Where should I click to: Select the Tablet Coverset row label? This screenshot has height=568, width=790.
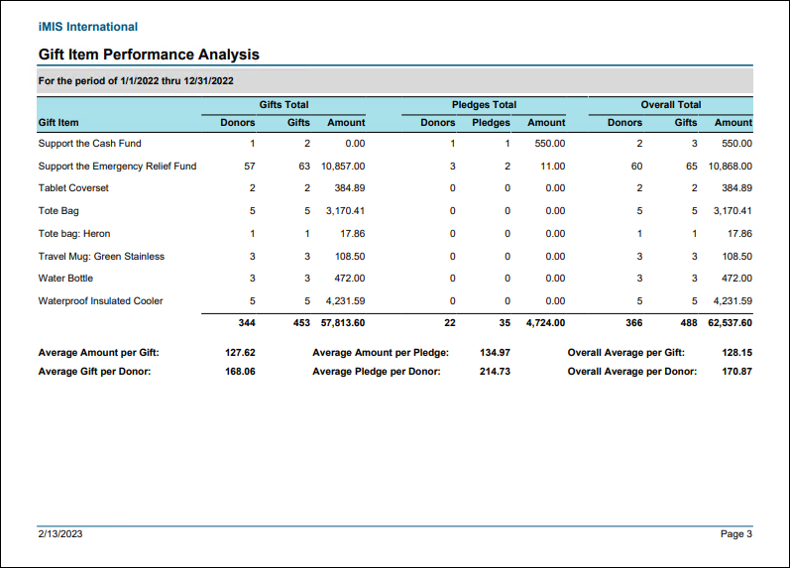tap(73, 188)
